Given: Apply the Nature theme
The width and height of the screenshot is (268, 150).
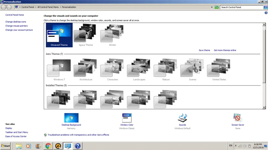Looking at the screenshot, I should 166,70.
